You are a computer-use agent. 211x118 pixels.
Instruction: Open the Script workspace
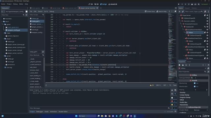(x=104, y=4)
